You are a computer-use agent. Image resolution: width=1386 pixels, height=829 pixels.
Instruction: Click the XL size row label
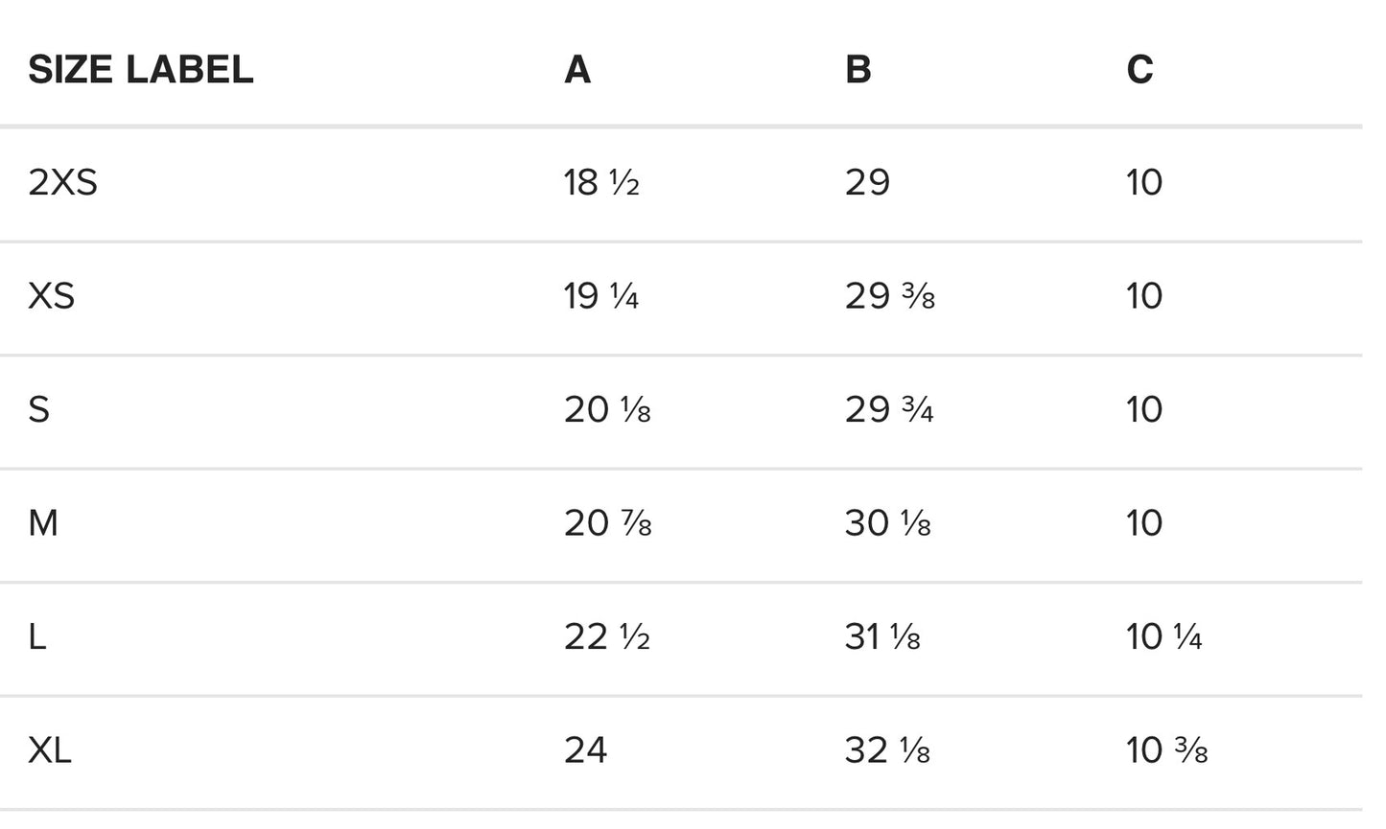click(x=50, y=750)
